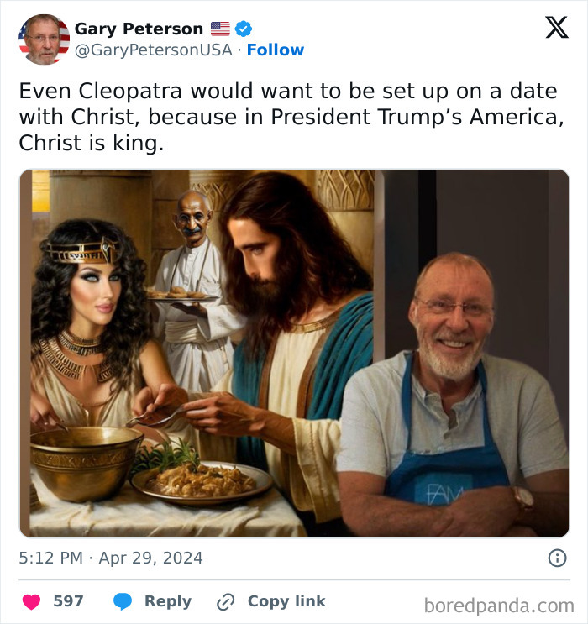Click the Copy link text
This screenshot has height=624, width=588.
(x=286, y=601)
